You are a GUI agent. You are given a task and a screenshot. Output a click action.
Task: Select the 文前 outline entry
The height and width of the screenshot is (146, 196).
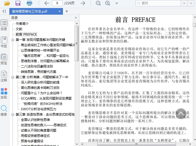click(x=19, y=29)
